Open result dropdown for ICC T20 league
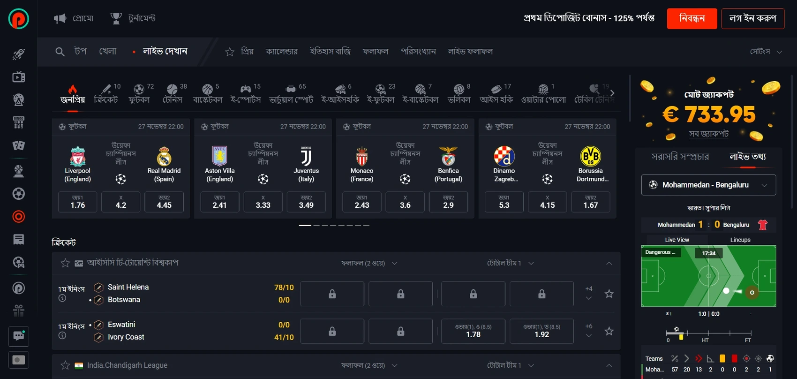This screenshot has height=379, width=797. (x=369, y=263)
